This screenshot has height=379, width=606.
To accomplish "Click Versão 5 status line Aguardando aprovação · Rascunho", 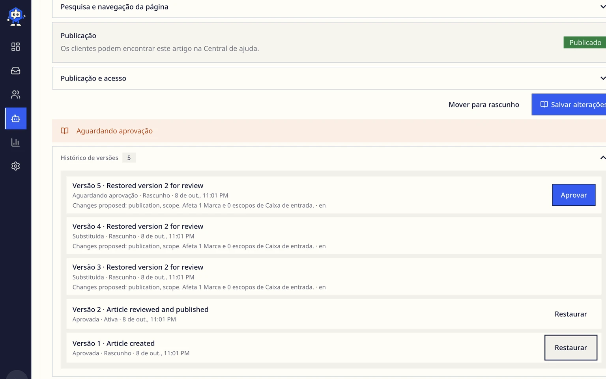I will [150, 195].
